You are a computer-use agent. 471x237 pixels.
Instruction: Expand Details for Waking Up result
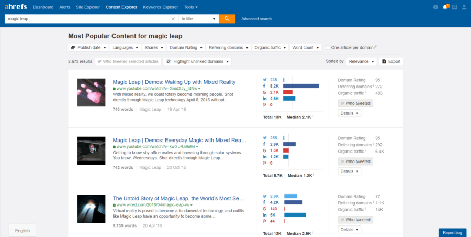pyautogui.click(x=350, y=113)
